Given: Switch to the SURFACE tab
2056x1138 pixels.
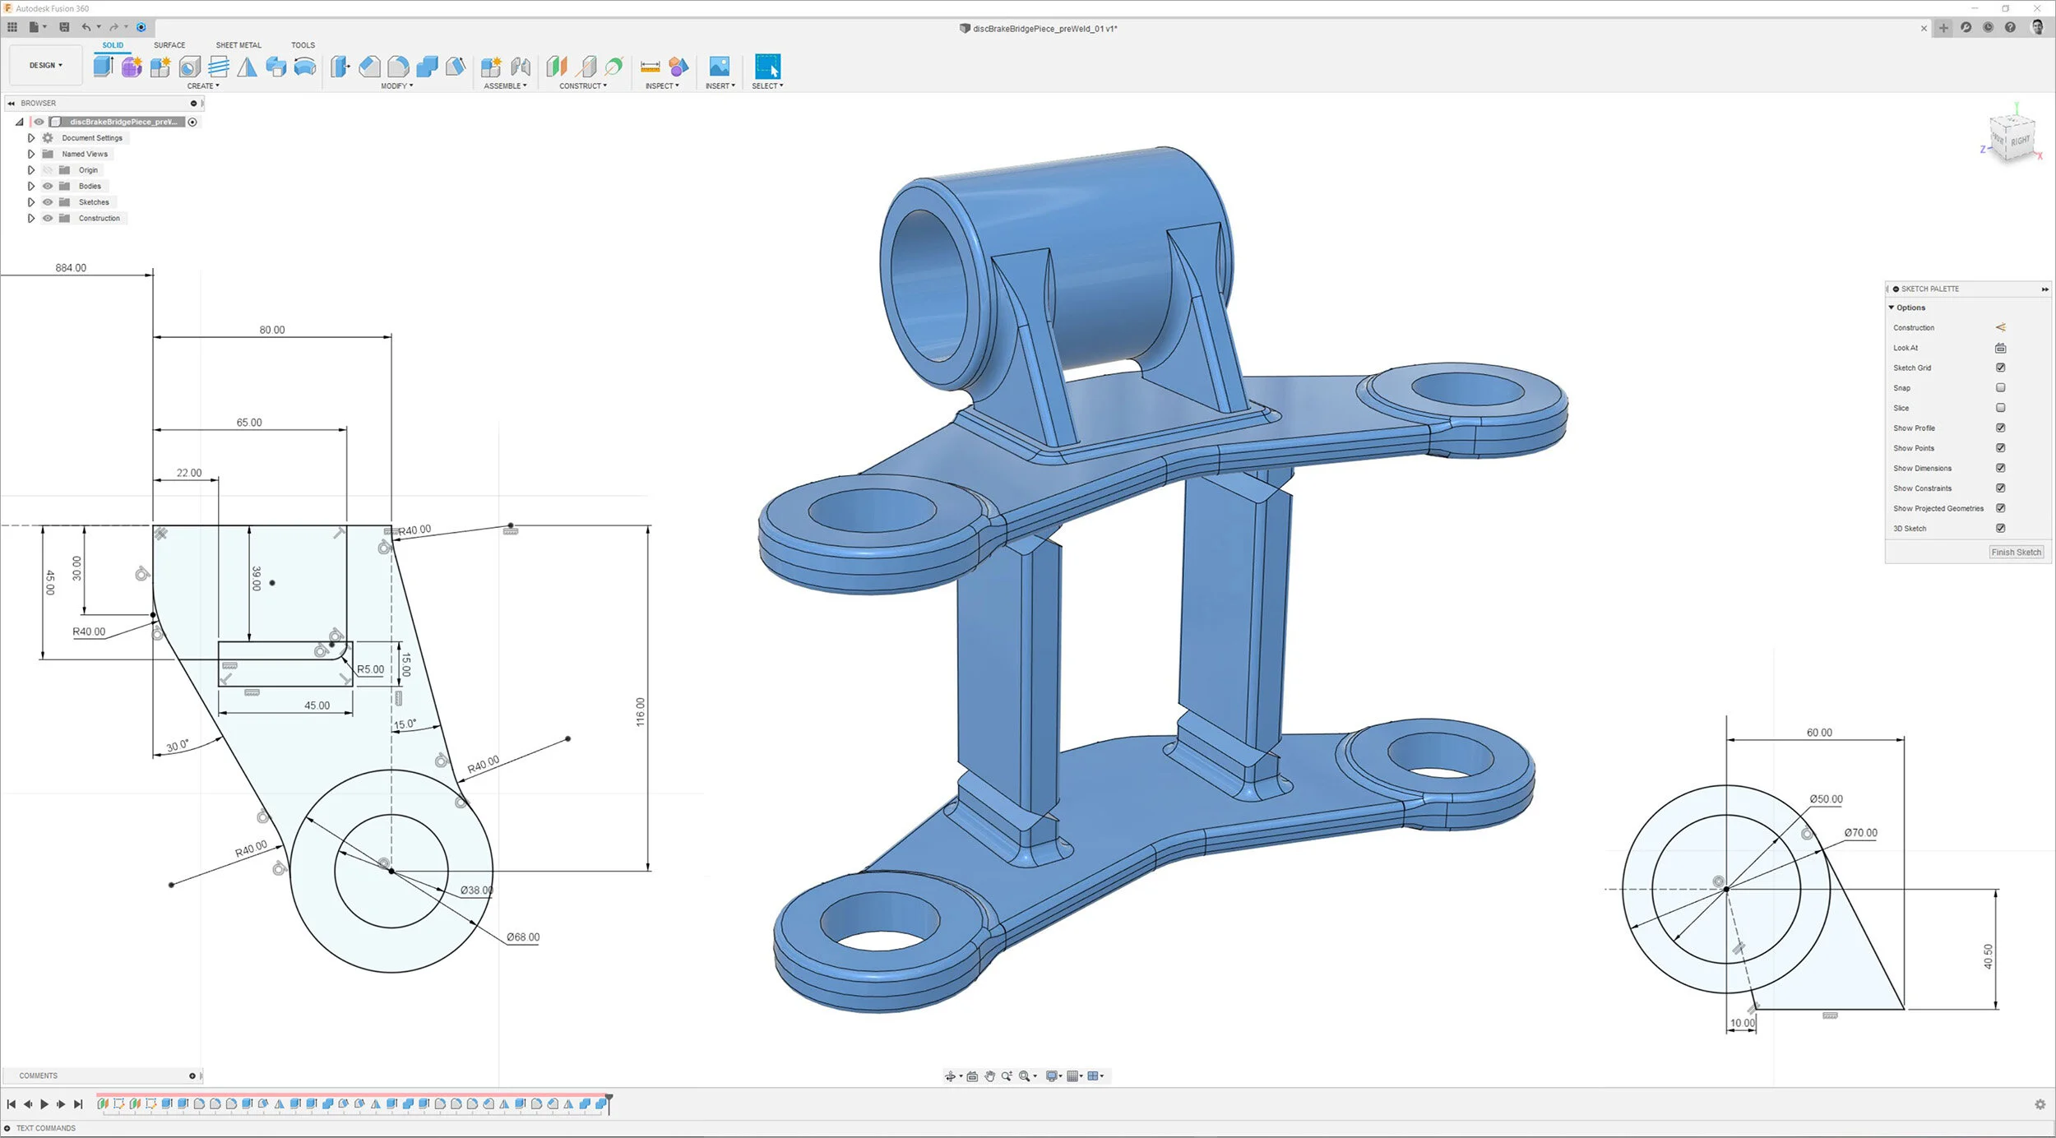Looking at the screenshot, I should coord(169,45).
